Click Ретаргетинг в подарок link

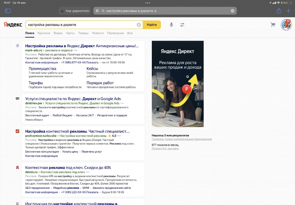(x=112, y=115)
